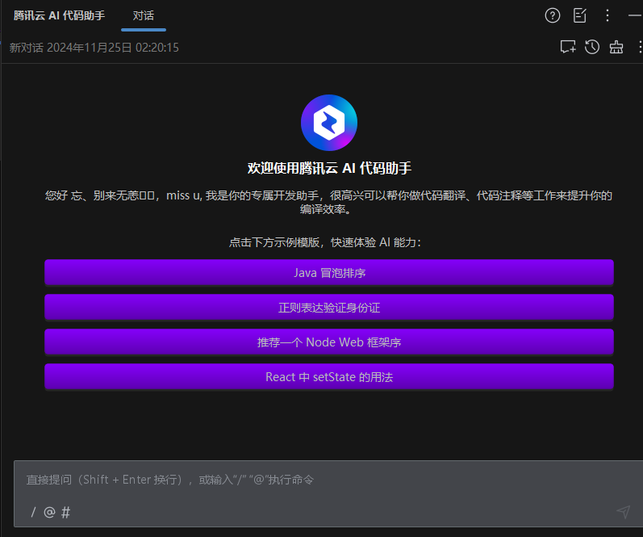
Task: Choose React 中 setState 的用法 example
Action: click(x=329, y=377)
